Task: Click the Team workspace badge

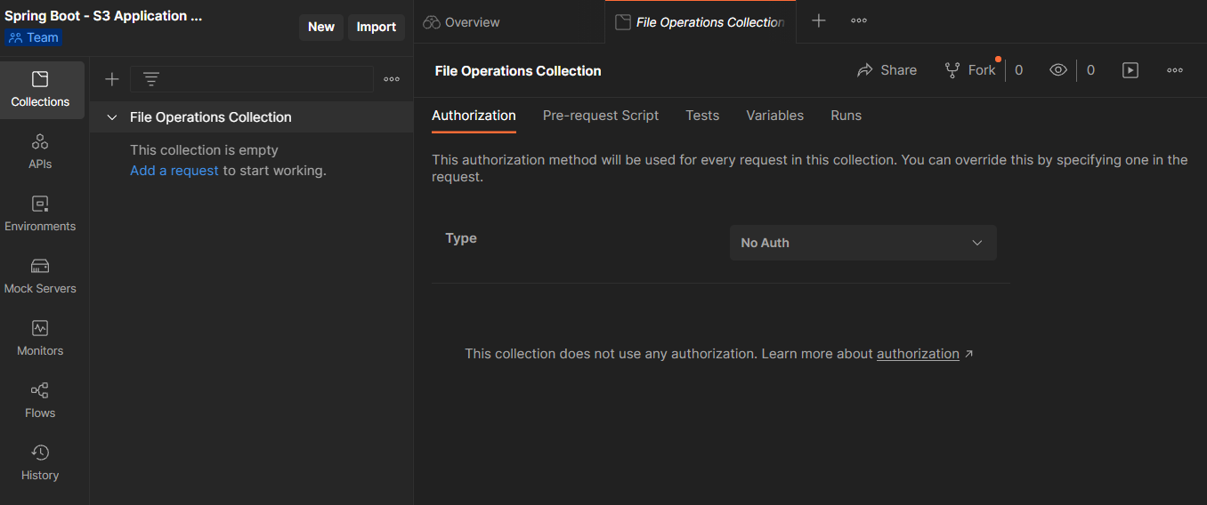Action: tap(34, 37)
